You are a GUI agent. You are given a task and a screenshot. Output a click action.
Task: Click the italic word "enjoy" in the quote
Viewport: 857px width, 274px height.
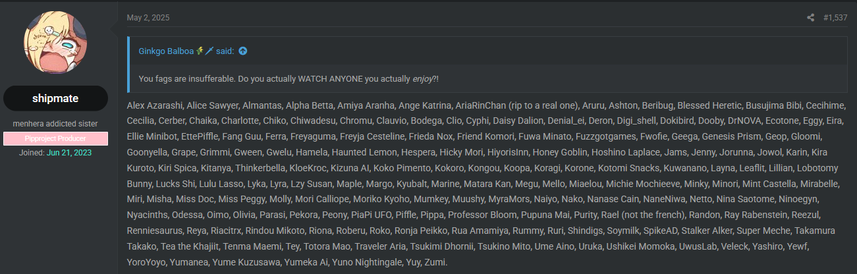tap(422, 79)
